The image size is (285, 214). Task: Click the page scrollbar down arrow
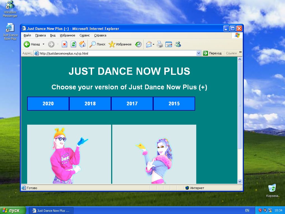click(240, 181)
